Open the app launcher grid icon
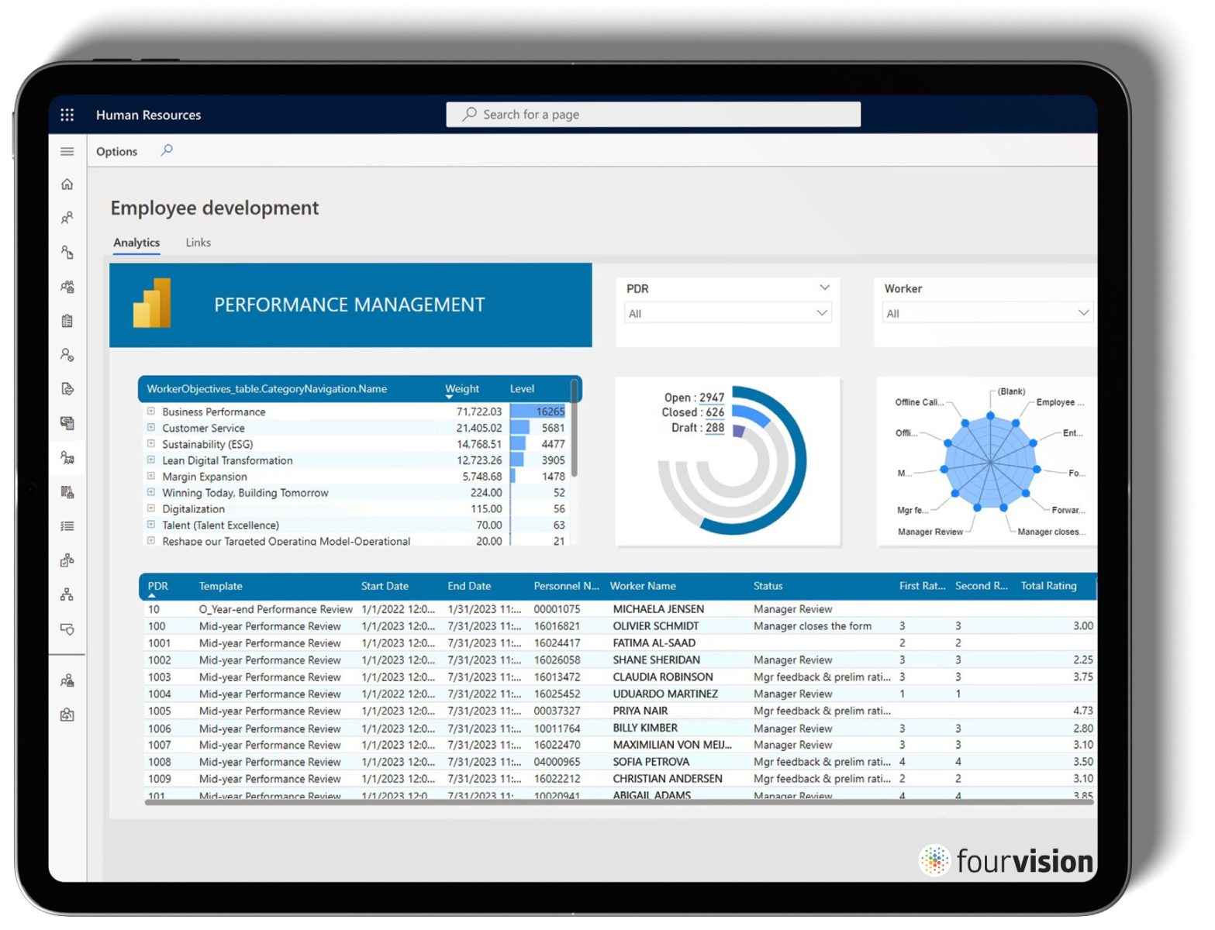The height and width of the screenshot is (930, 1215). pyautogui.click(x=67, y=114)
